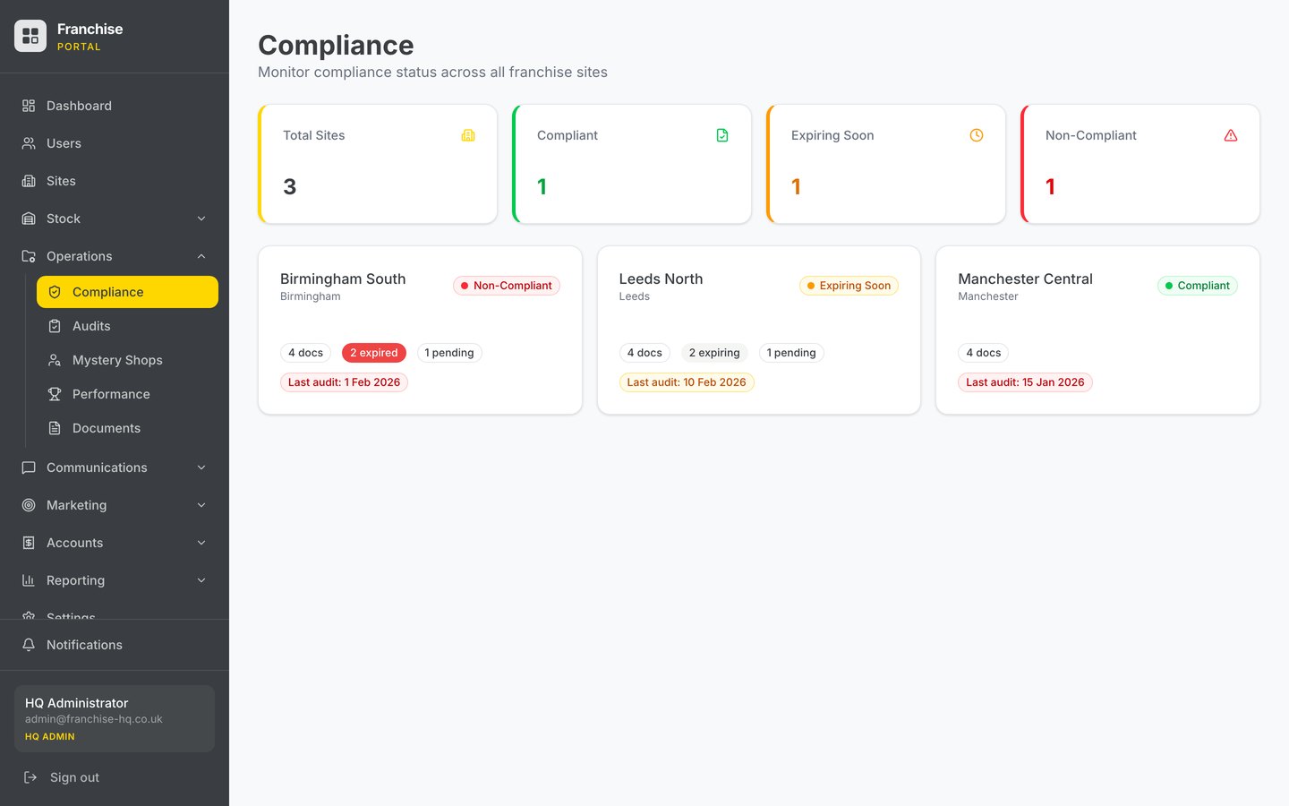Click the Accounts receipt icon
Viewport: 1289px width, 806px height.
29,543
